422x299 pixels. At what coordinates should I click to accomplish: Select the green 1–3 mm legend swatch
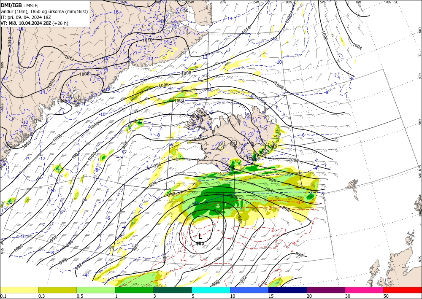[134, 290]
